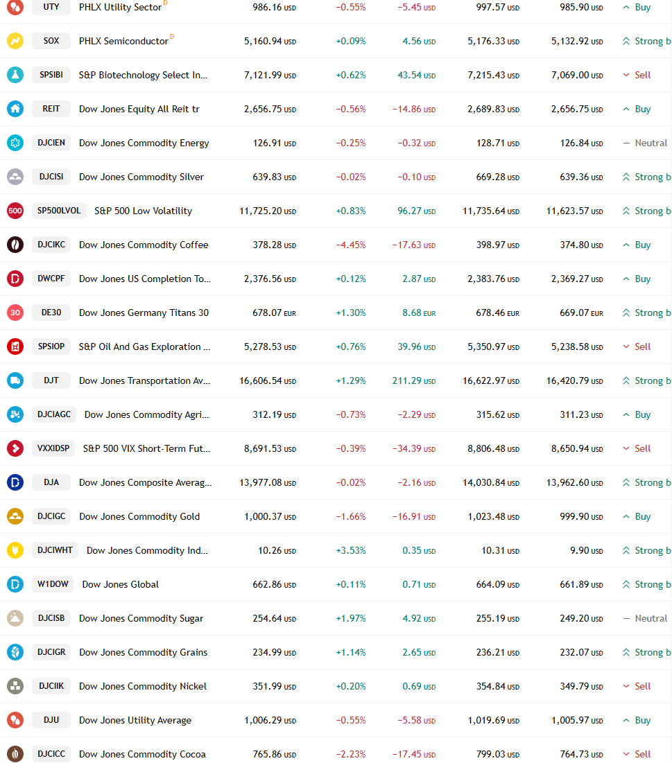Click the W1DOW blue D icon
672x763 pixels.
[x=15, y=584]
